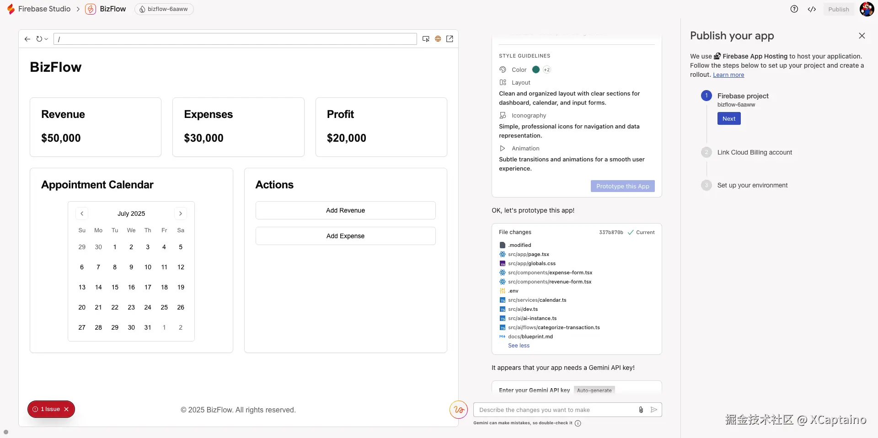Click Next under Firebase project step
This screenshot has height=438, width=878.
(729, 119)
